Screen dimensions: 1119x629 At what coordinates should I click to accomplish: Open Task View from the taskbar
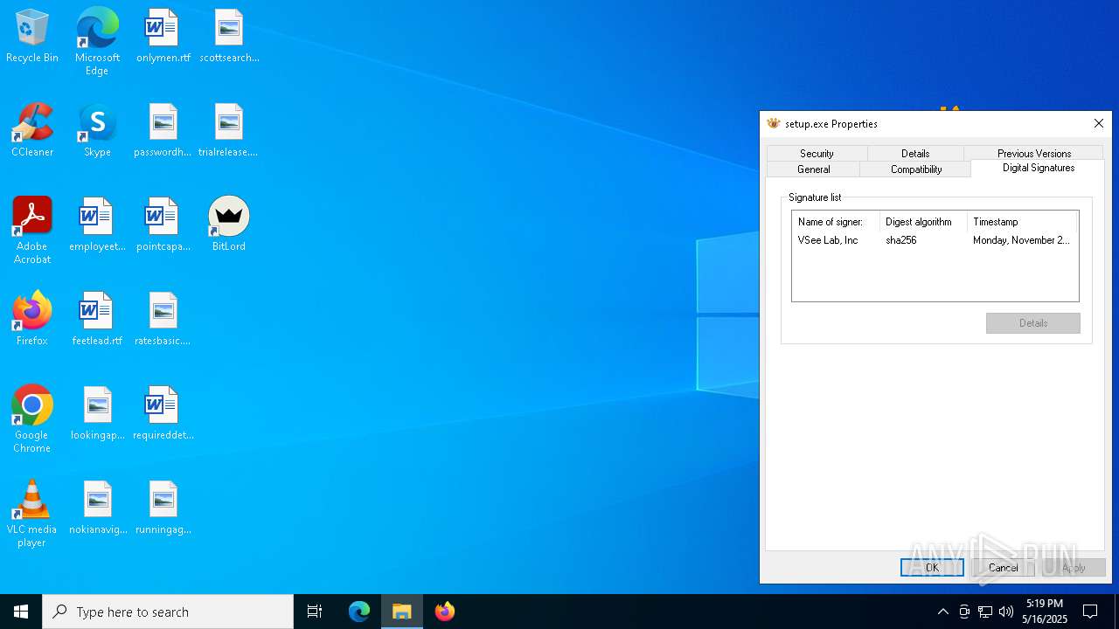point(315,612)
